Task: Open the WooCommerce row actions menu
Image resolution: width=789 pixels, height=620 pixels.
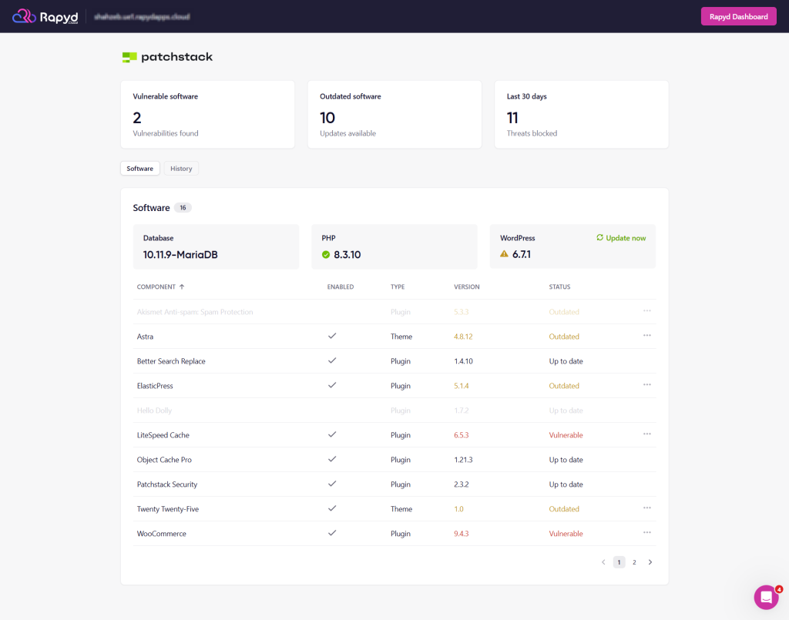Action: 647,533
